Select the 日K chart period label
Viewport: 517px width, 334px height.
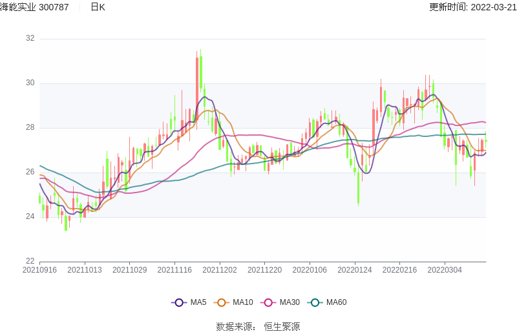point(98,7)
